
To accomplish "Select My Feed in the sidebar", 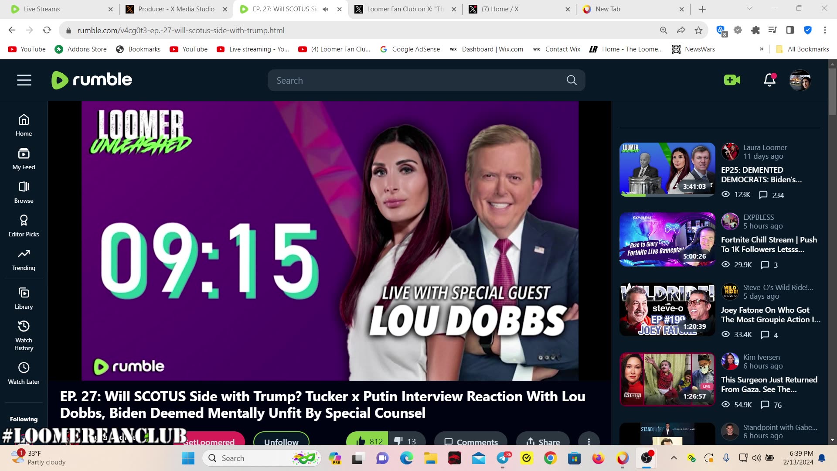I will pos(24,159).
